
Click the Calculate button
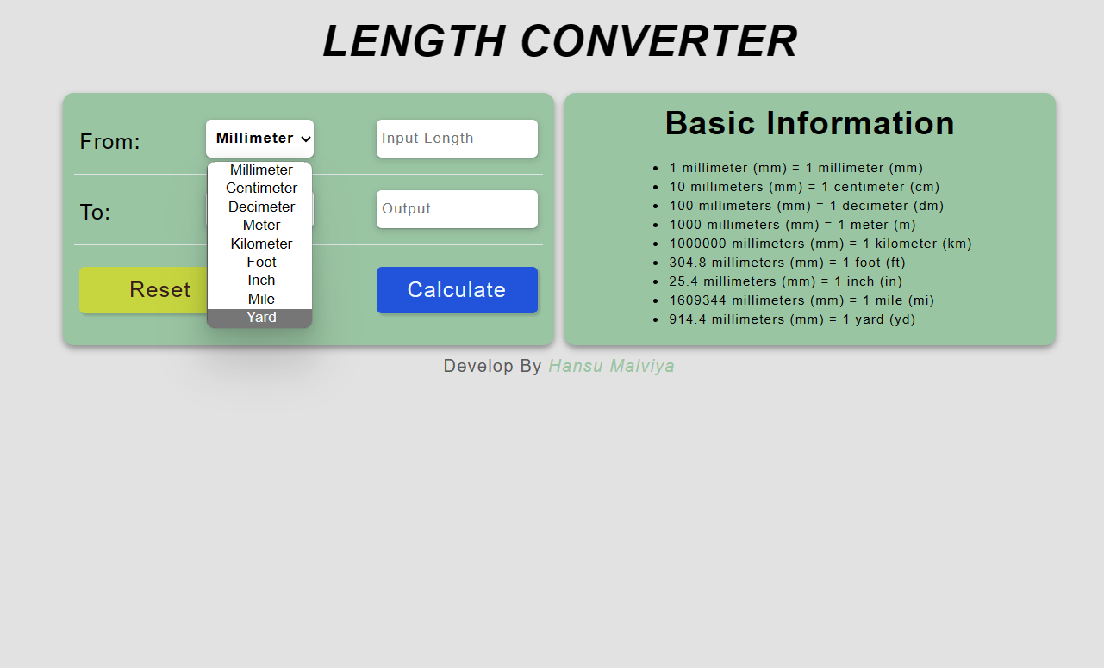tap(457, 290)
